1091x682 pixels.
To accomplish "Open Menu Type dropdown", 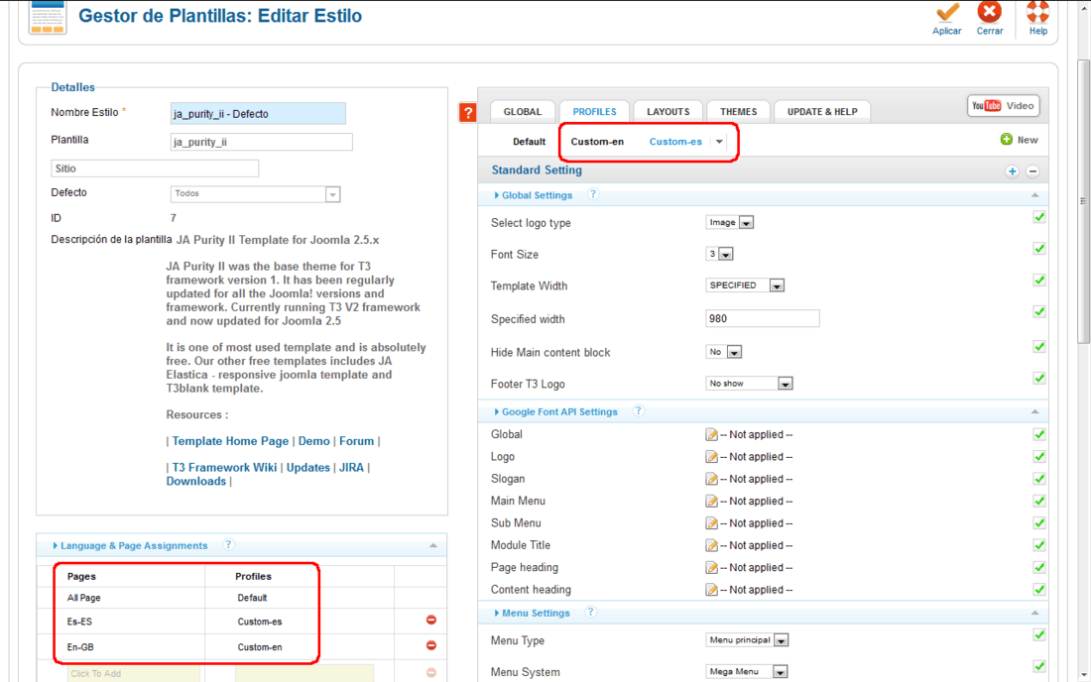I will [747, 640].
